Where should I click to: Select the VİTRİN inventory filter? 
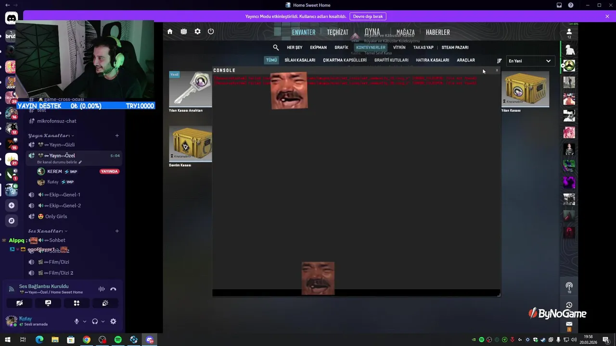point(399,48)
